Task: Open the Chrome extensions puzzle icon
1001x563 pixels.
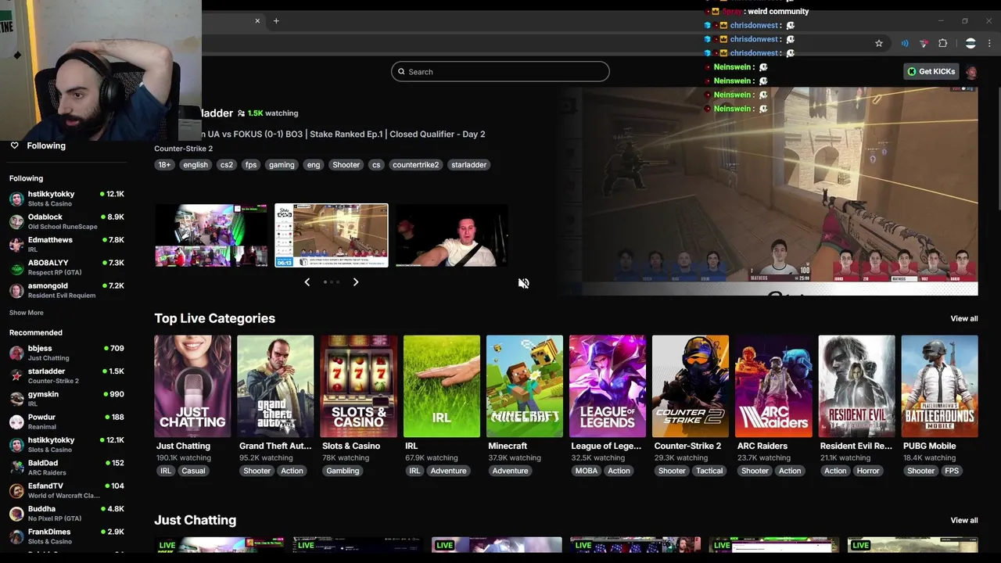Action: point(942,44)
